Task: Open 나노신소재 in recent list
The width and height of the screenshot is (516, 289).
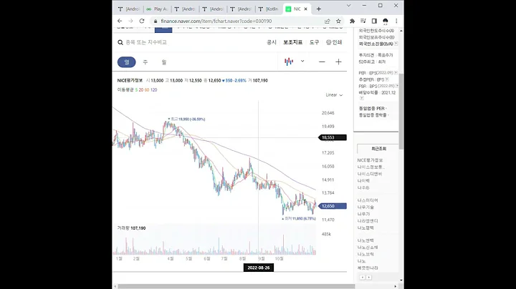Action: (368, 248)
